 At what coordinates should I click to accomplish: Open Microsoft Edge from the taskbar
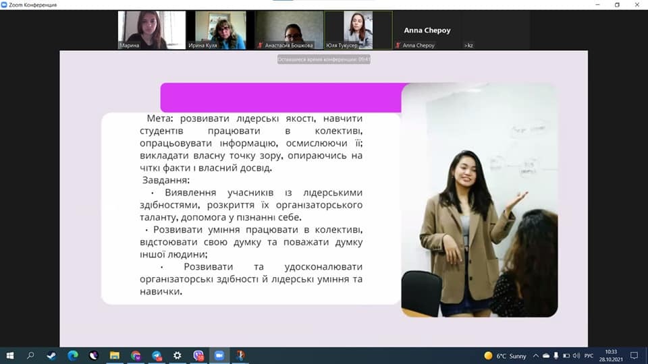click(x=73, y=355)
